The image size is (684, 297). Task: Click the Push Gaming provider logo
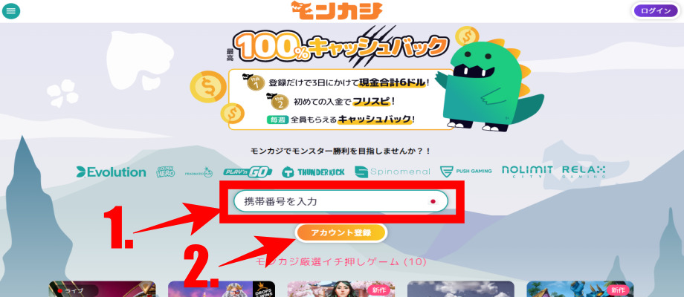pyautogui.click(x=466, y=172)
